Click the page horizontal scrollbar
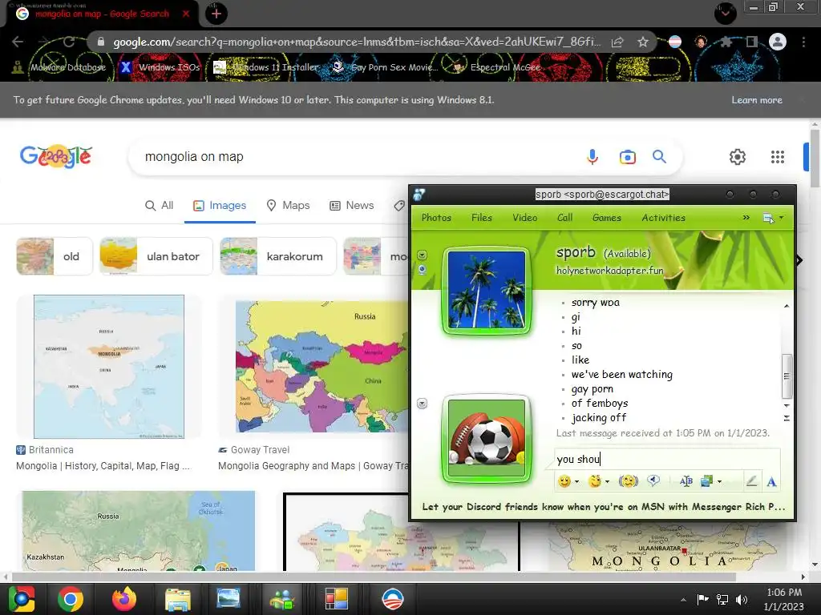The width and height of the screenshot is (821, 615). coord(374,577)
